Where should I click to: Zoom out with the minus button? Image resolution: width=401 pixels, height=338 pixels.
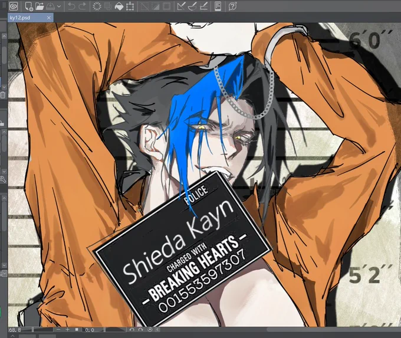(58, 330)
